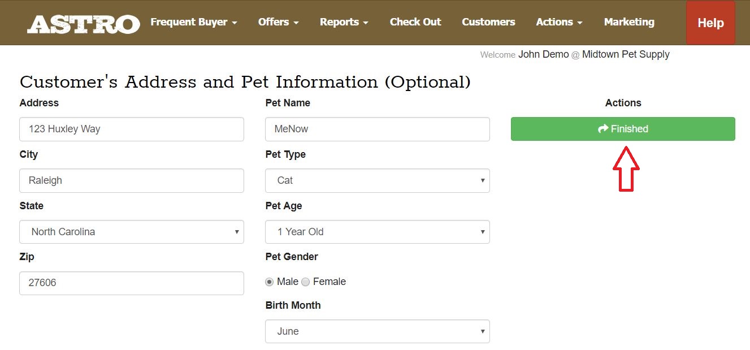Click the ASTRO logo
The image size is (750, 350).
[84, 23]
